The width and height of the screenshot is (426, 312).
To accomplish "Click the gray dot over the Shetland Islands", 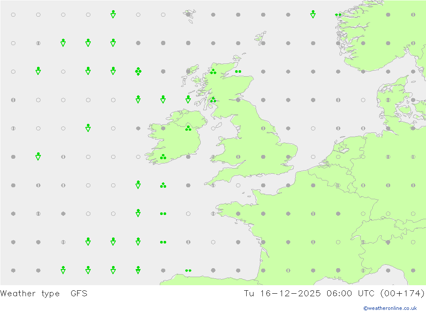I will 263,43.
